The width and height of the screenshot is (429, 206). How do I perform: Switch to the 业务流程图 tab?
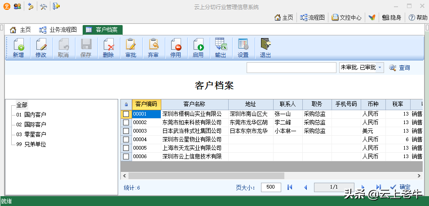tap(58, 30)
